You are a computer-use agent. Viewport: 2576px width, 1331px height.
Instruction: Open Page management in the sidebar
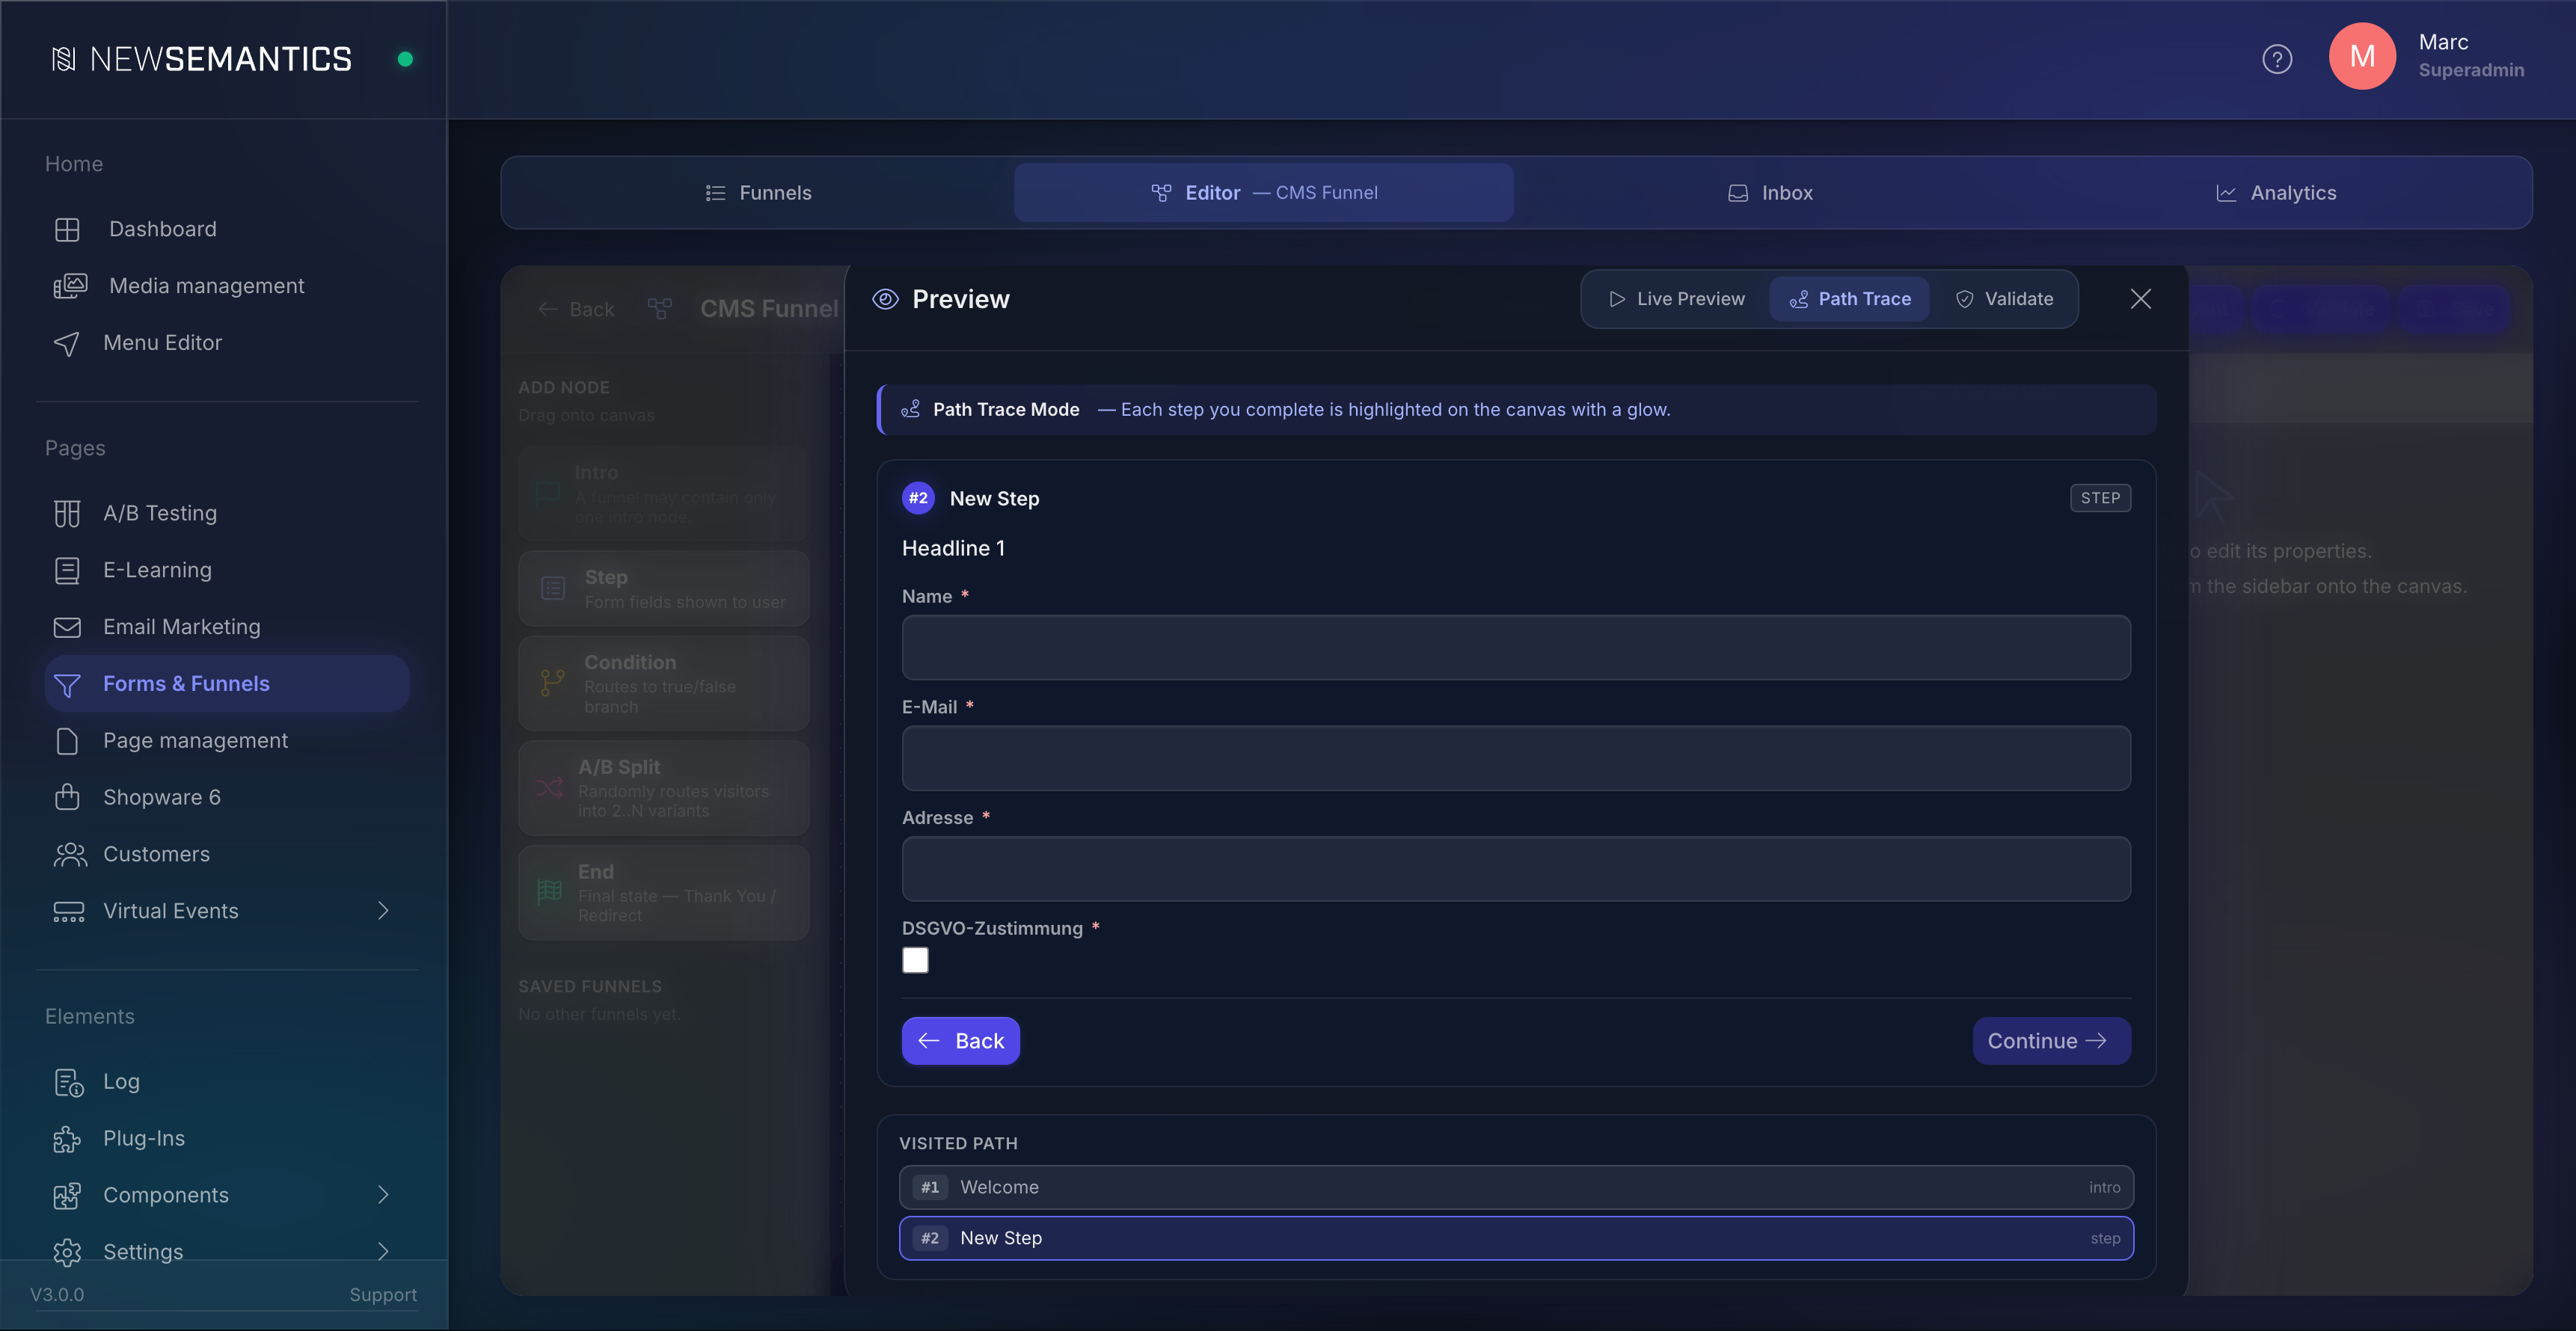click(227, 741)
